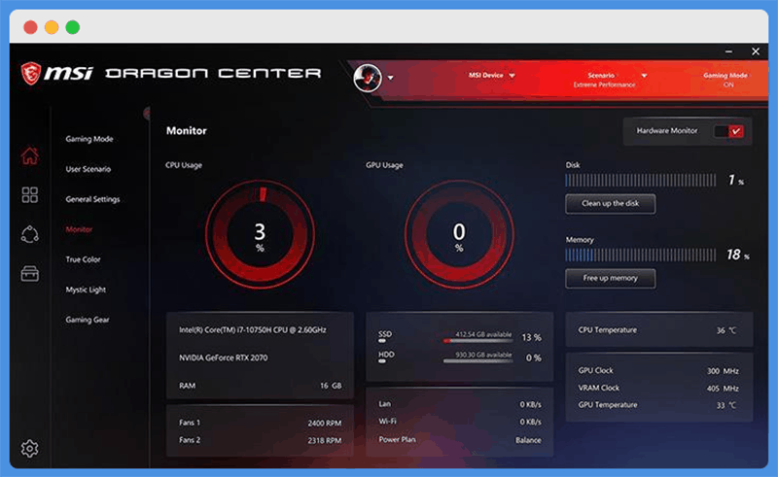Image resolution: width=778 pixels, height=477 pixels.
Task: Open the MSI Device dropdown
Action: (x=492, y=76)
